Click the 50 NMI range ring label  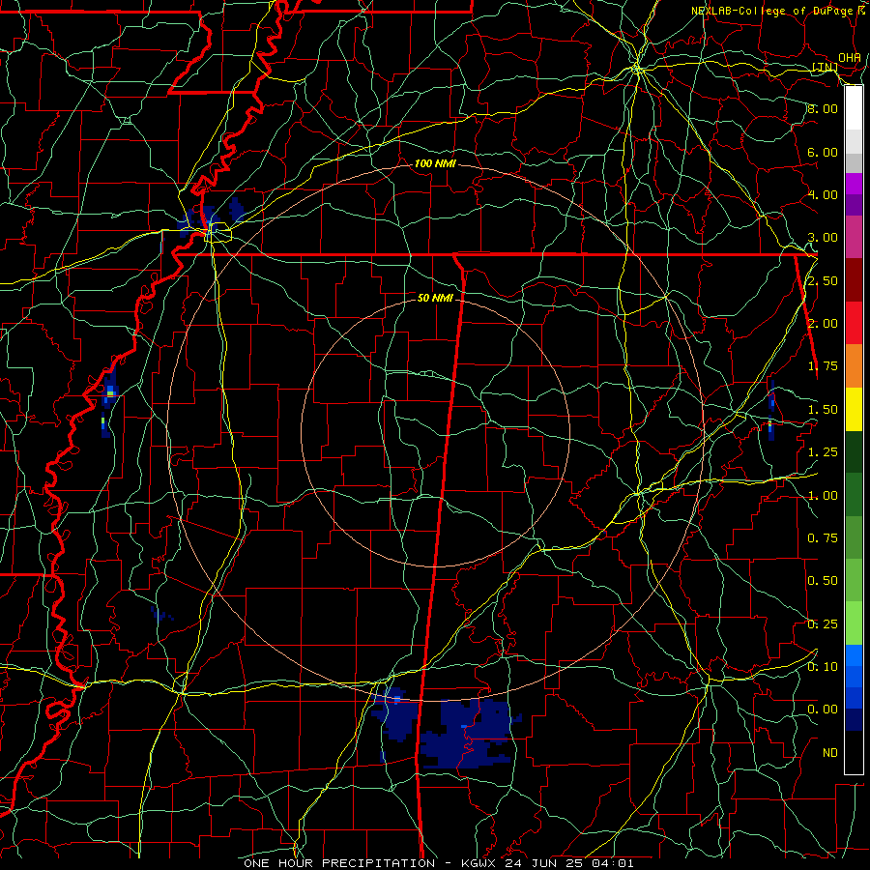pos(435,298)
